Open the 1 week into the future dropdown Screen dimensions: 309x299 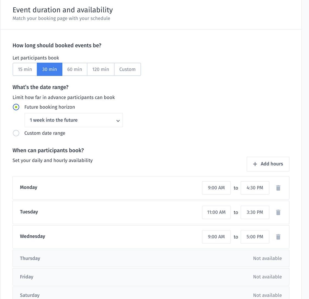(x=73, y=120)
